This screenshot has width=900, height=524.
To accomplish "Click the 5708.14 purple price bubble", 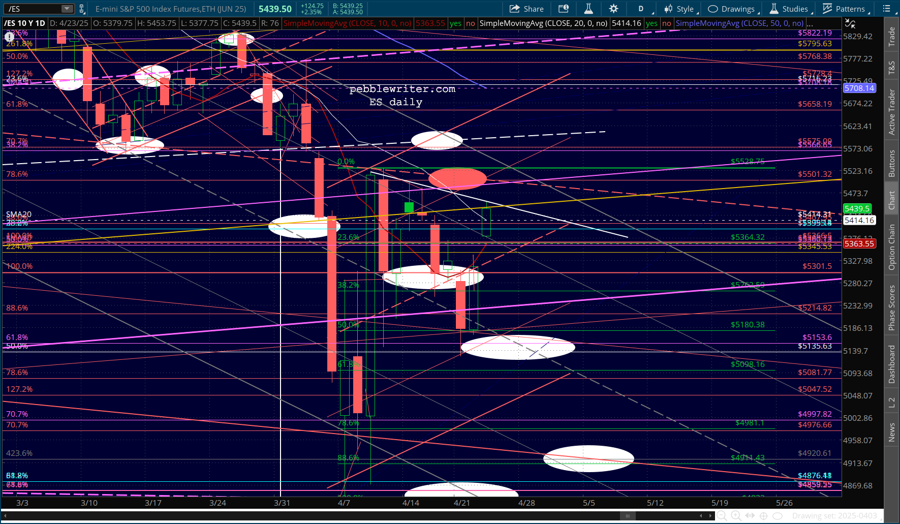I will point(859,88).
